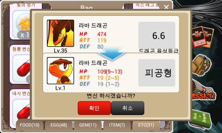The height and width of the screenshot is (133, 222).
Task: Select the ETC(31) tab
Action: click(146, 125)
